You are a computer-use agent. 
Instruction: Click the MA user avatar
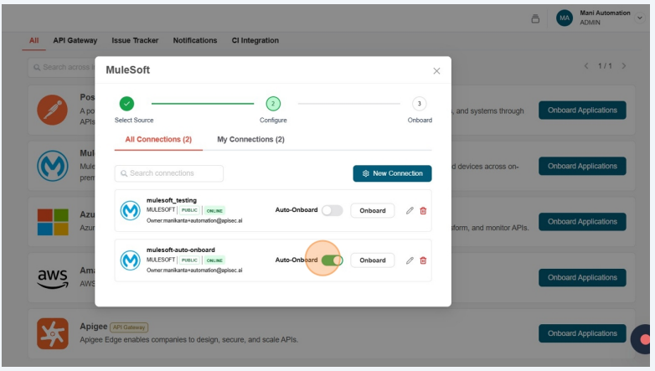565,18
